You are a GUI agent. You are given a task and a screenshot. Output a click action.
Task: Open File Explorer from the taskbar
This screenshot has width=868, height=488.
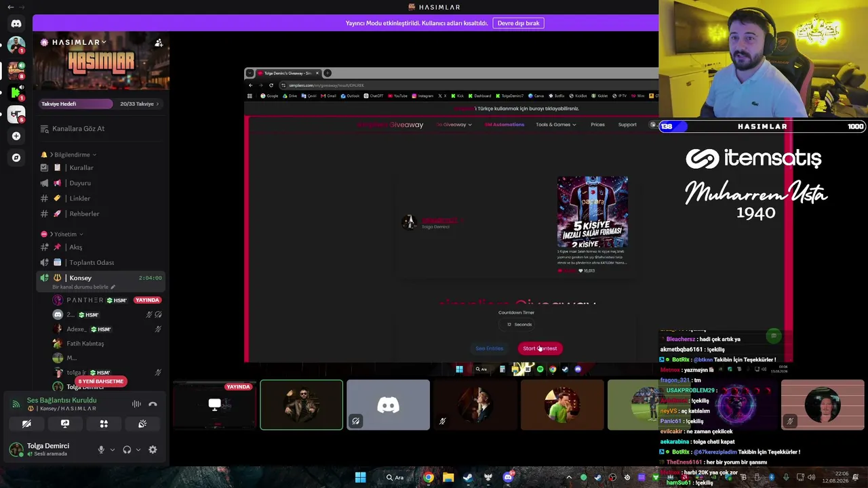448,477
